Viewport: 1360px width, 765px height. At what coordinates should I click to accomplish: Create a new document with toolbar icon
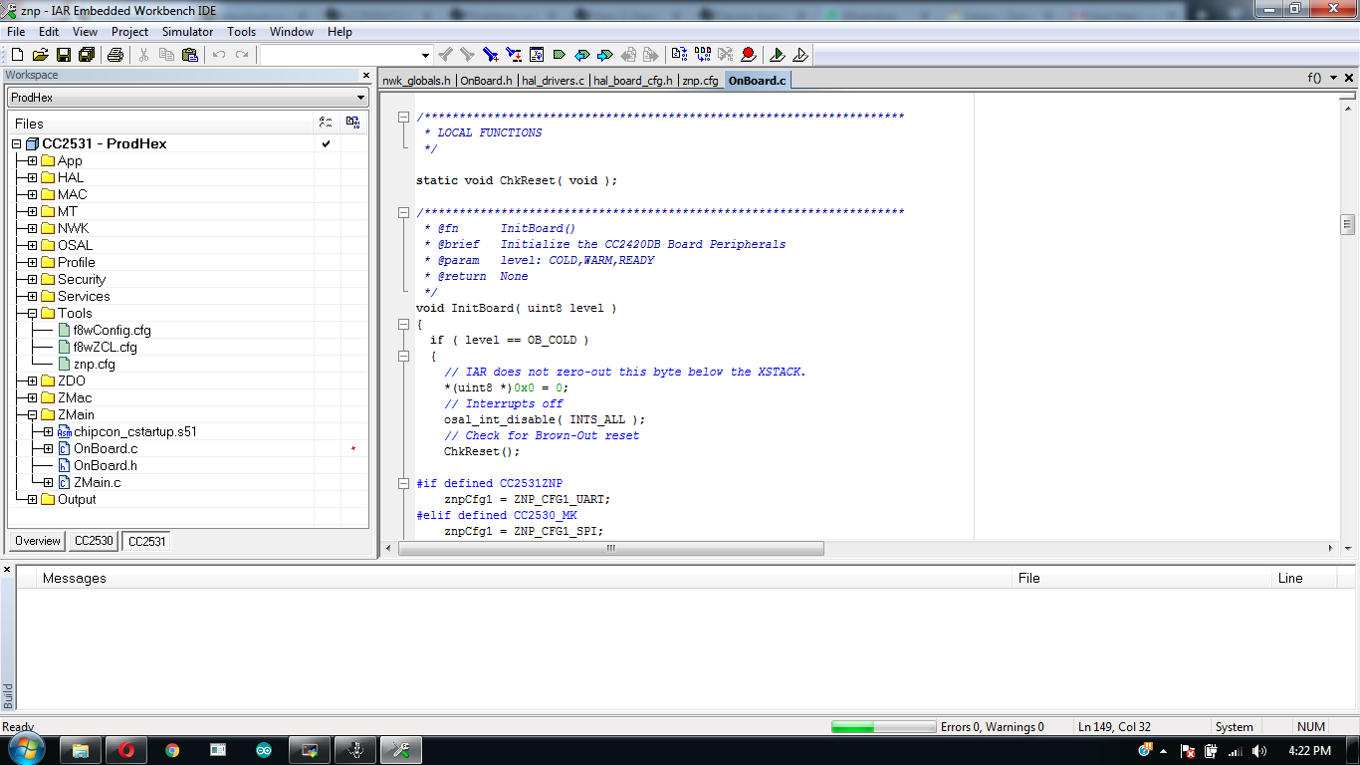point(17,55)
